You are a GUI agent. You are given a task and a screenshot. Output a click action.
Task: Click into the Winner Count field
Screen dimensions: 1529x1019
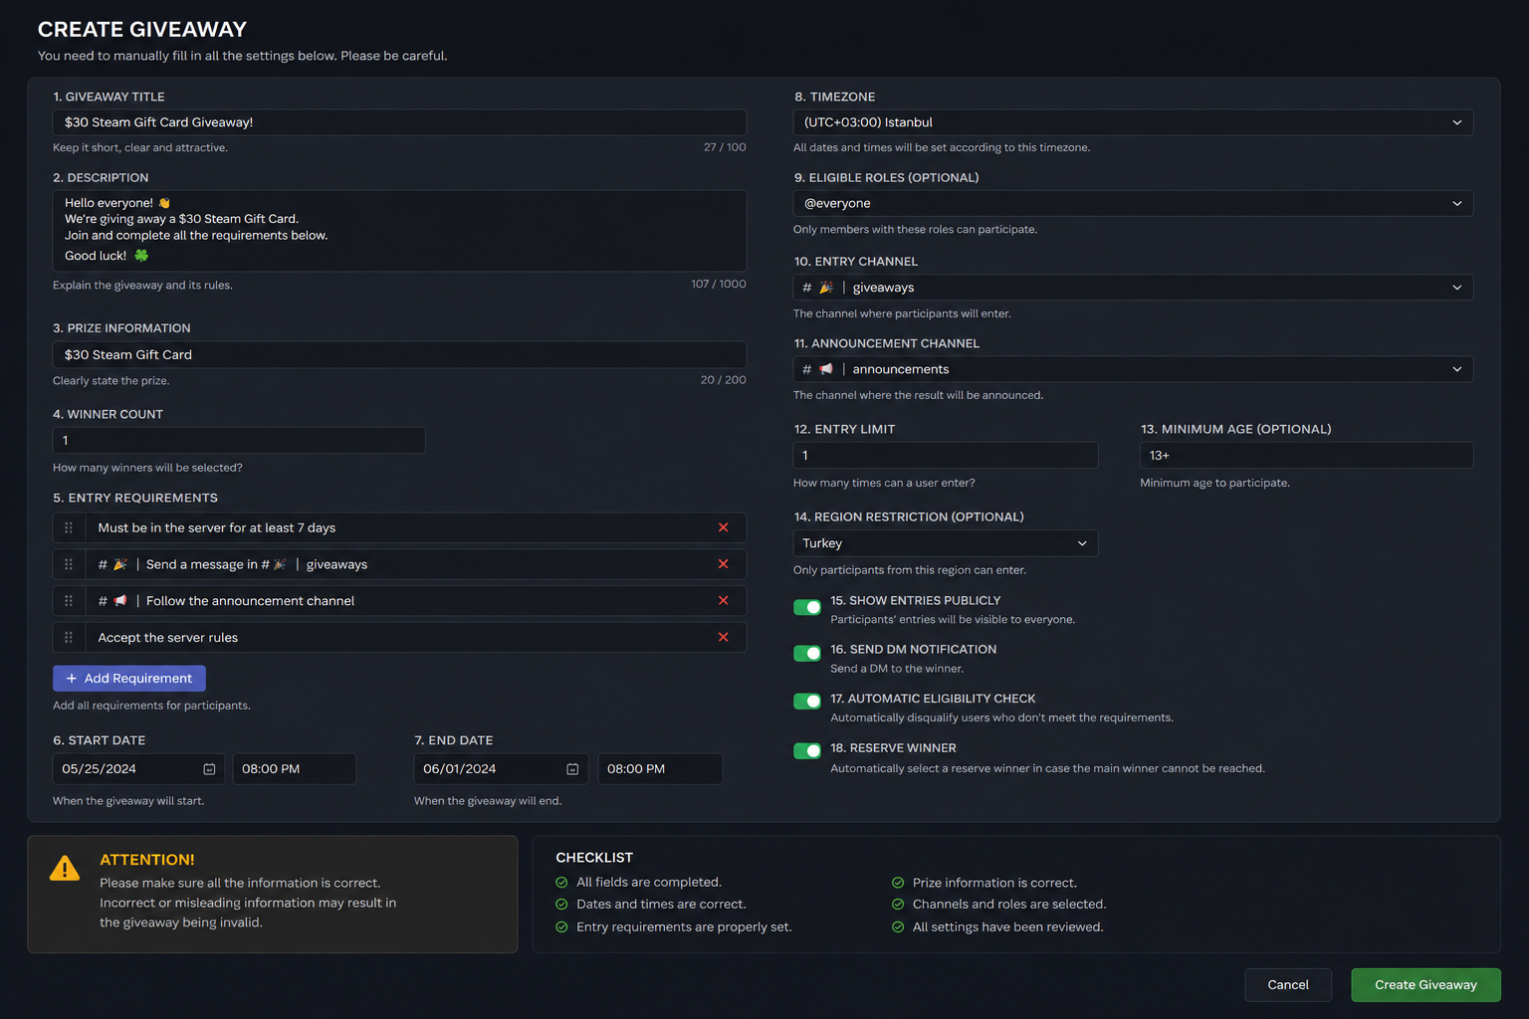coord(239,440)
